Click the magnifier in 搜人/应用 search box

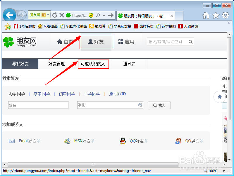[x=190, y=42]
